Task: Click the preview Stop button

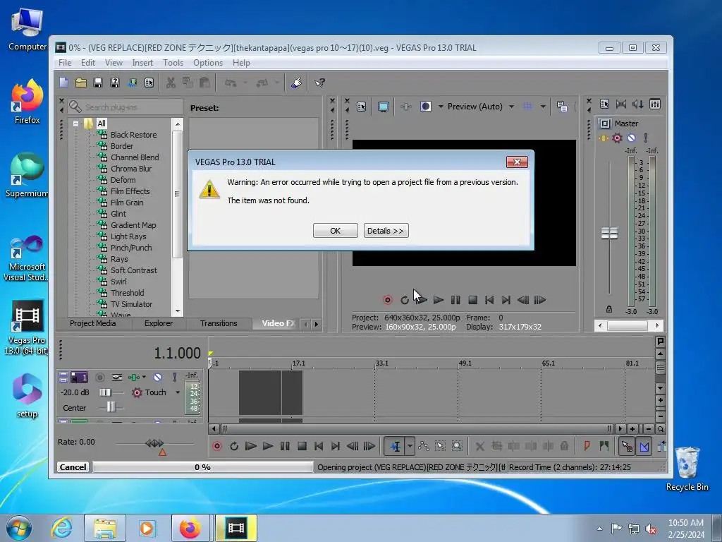Action: [472, 300]
